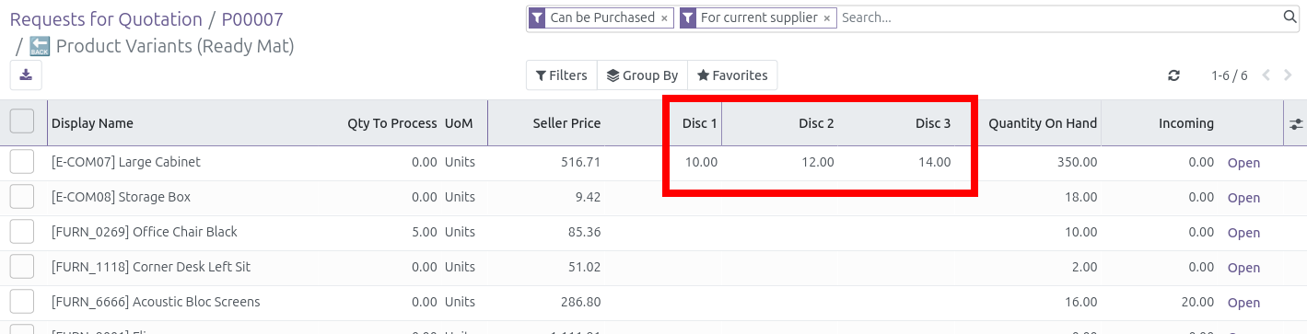1307x334 pixels.
Task: Click the export download icon
Action: pos(26,75)
